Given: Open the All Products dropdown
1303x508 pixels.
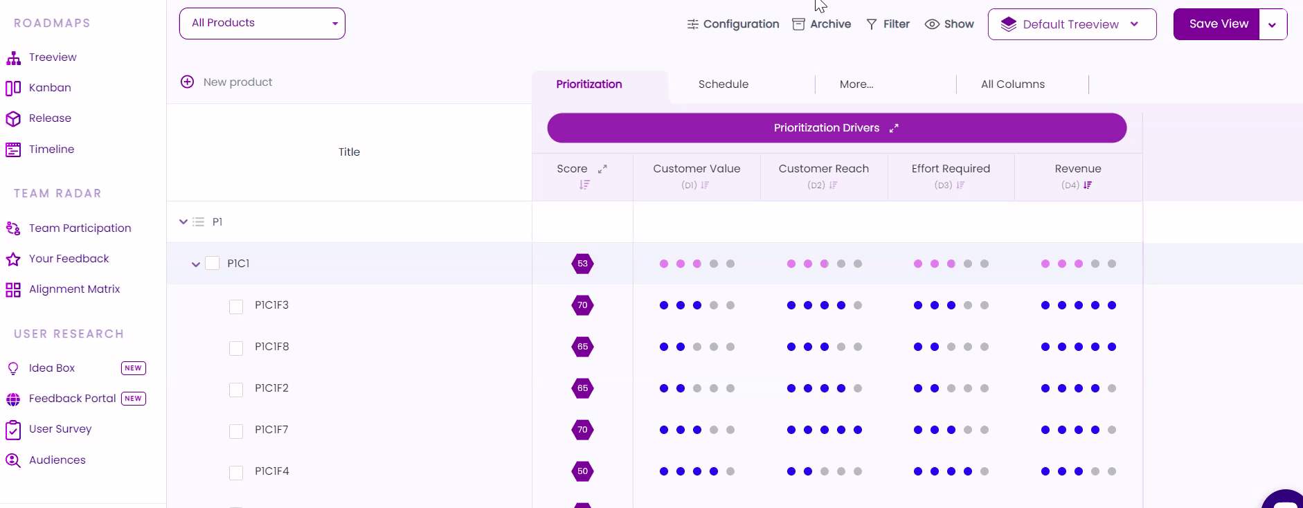Looking at the screenshot, I should tap(262, 24).
